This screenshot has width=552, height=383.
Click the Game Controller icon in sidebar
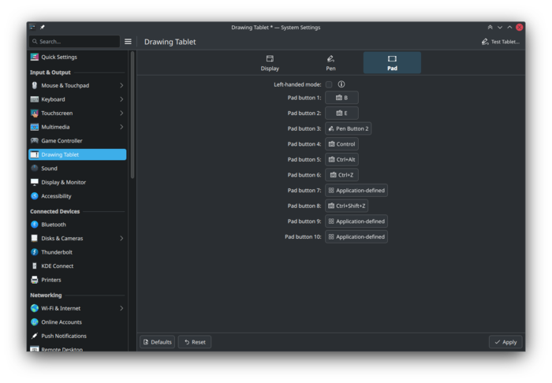click(35, 141)
